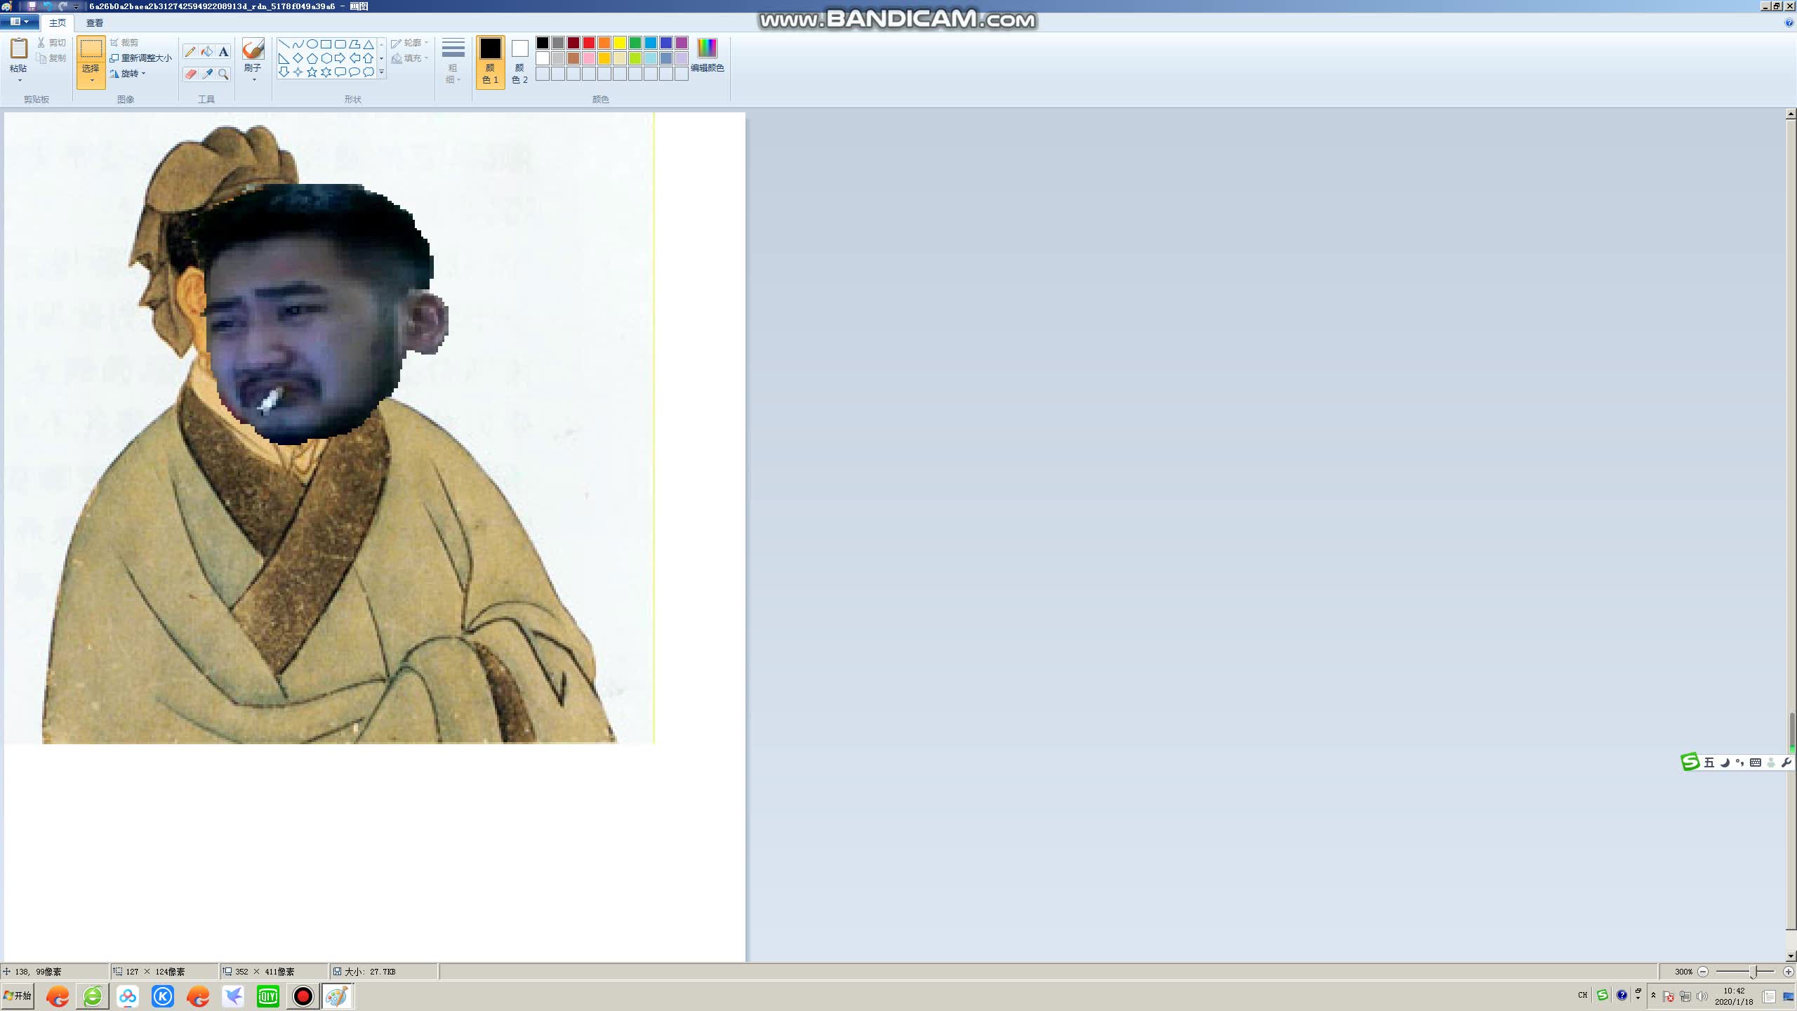
Task: Select the Magnifier tool
Action: point(223,74)
